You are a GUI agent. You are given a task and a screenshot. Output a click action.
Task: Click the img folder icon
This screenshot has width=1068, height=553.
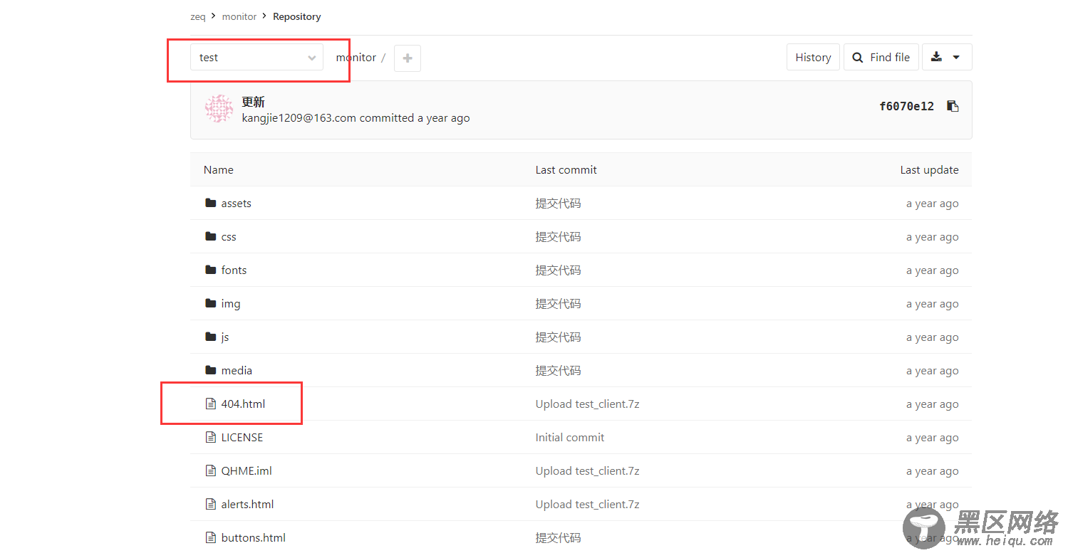(210, 303)
